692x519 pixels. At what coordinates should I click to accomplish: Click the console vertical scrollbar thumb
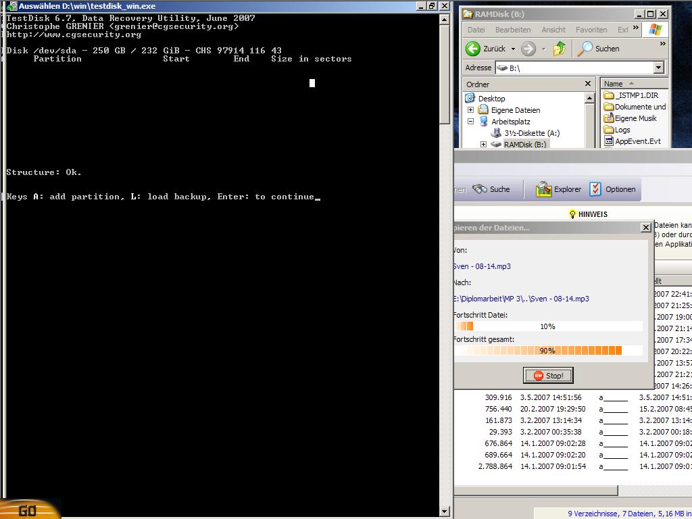point(445,74)
